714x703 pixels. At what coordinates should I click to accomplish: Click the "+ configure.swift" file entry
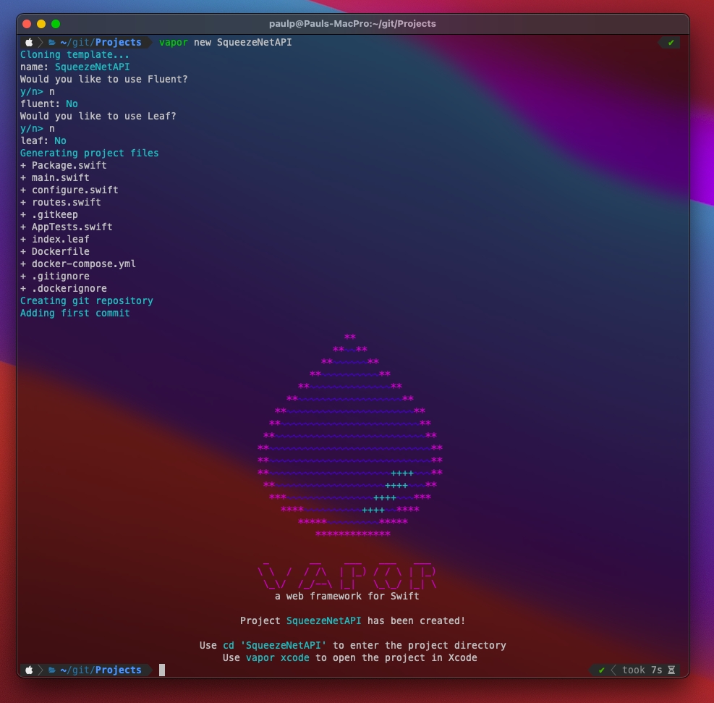(69, 190)
